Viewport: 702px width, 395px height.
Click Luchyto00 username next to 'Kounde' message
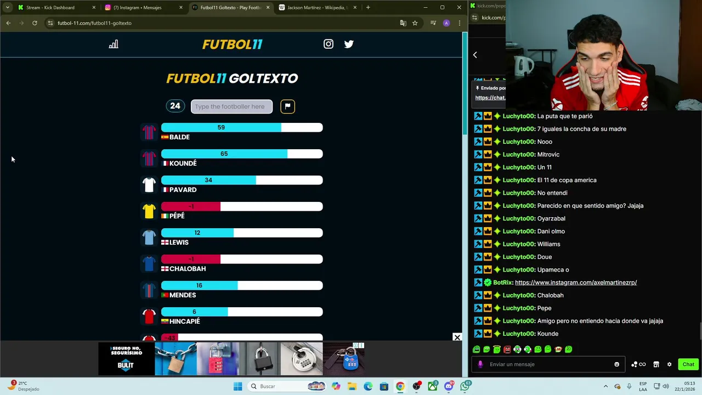tap(519, 334)
